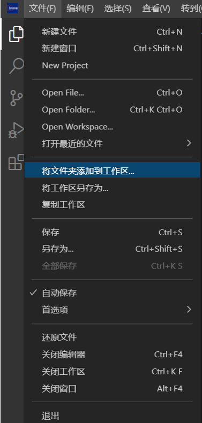This screenshot has height=423, width=202.
Task: Open the 选择(S) menu
Action: click(x=118, y=9)
